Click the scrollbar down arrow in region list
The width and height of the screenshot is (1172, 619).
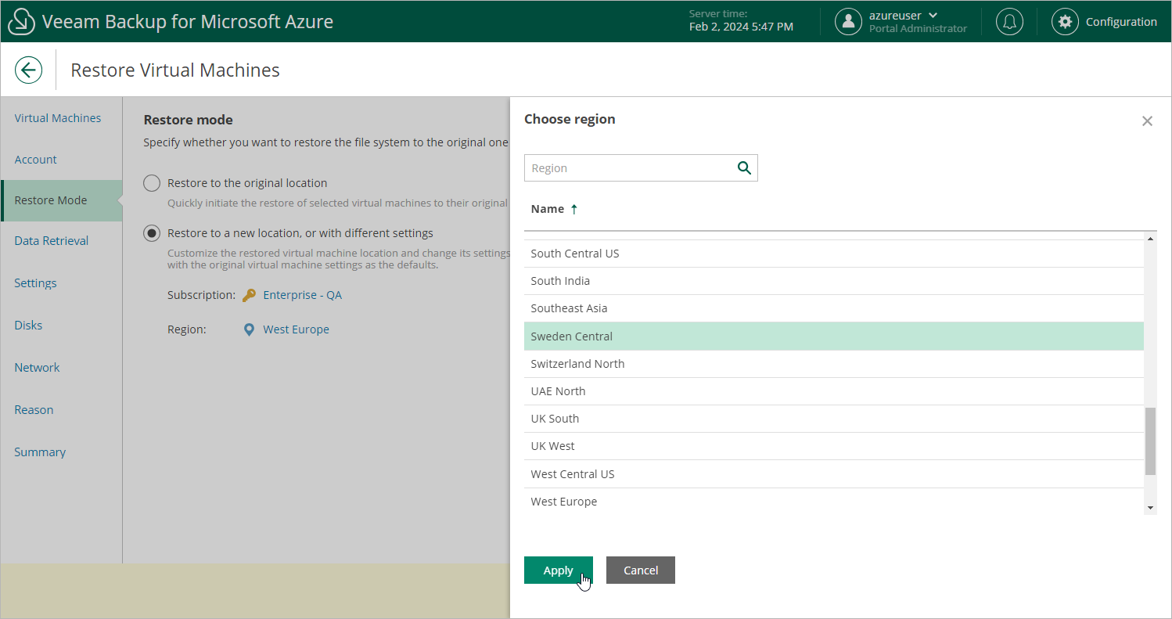[1150, 508]
